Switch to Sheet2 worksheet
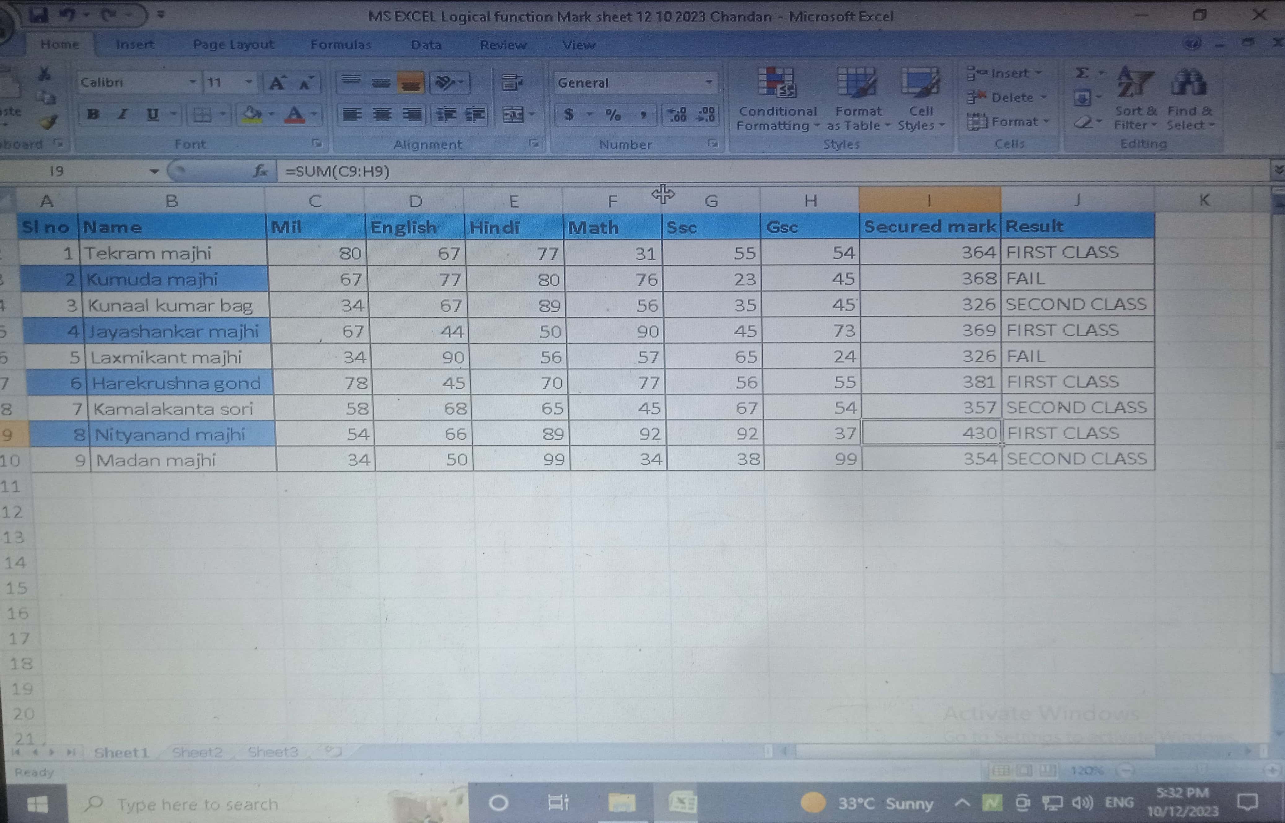 [197, 752]
